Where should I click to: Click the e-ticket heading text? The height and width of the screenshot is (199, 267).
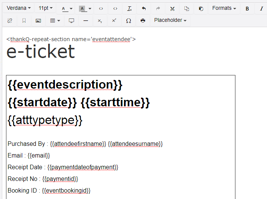tap(41, 52)
